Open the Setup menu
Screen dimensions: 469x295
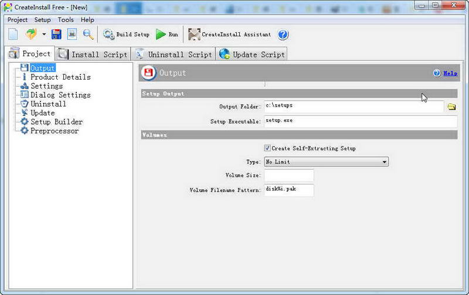(42, 20)
